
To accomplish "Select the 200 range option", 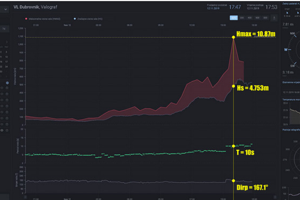I will (x=242, y=18).
